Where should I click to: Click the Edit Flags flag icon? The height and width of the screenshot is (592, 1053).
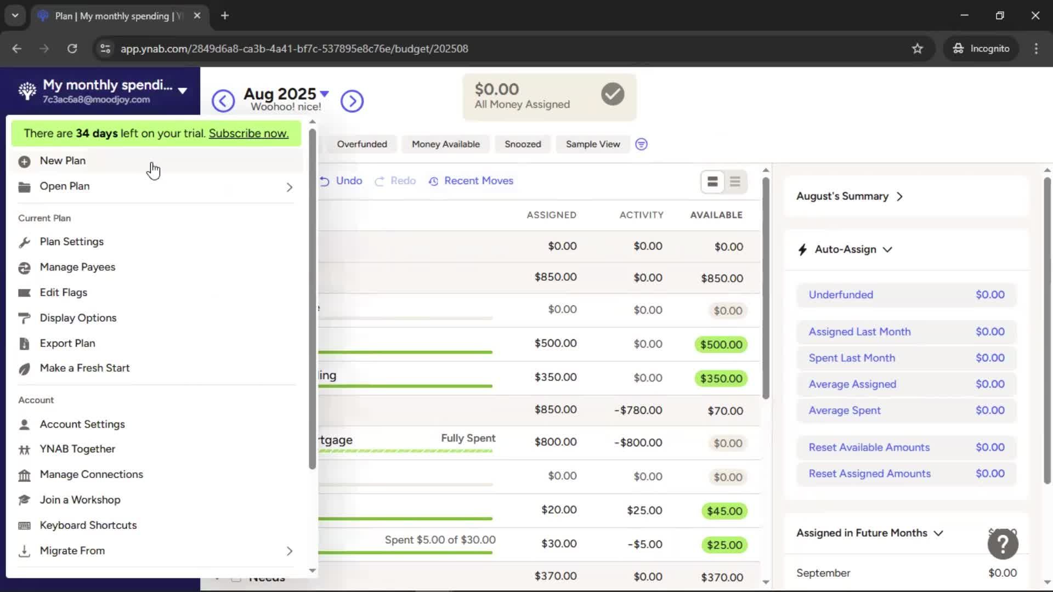tap(24, 293)
